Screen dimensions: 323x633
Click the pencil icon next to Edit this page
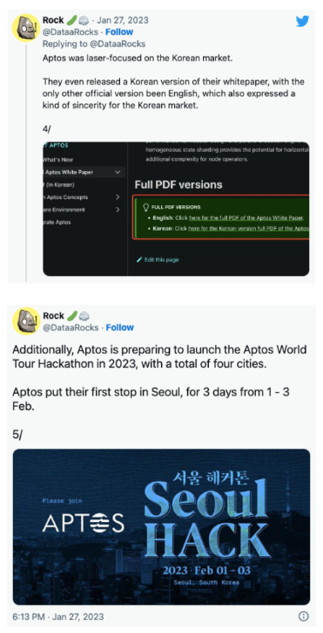point(139,259)
